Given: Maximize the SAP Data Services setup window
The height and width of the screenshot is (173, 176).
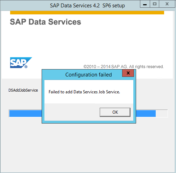Looking at the screenshot, I should point(155,4).
